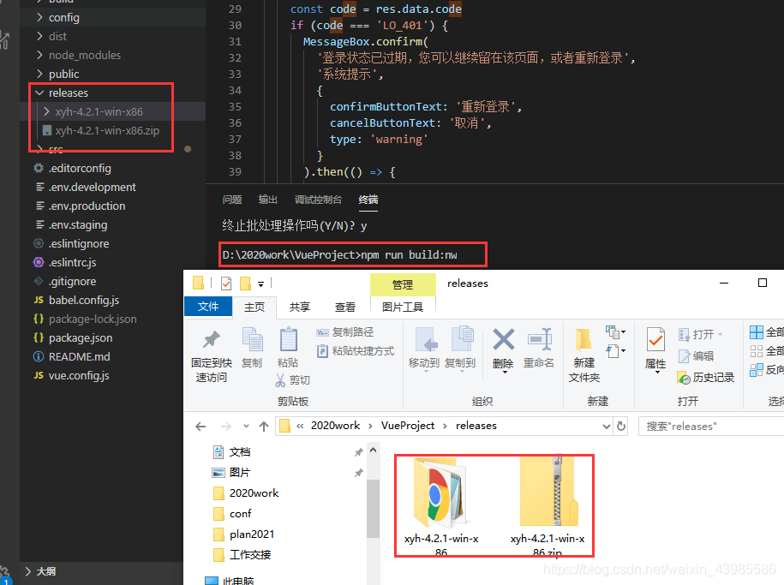Screen dimensions: 784x585
Task: Open the New Item dropdown in ribbon
Action: 615,331
